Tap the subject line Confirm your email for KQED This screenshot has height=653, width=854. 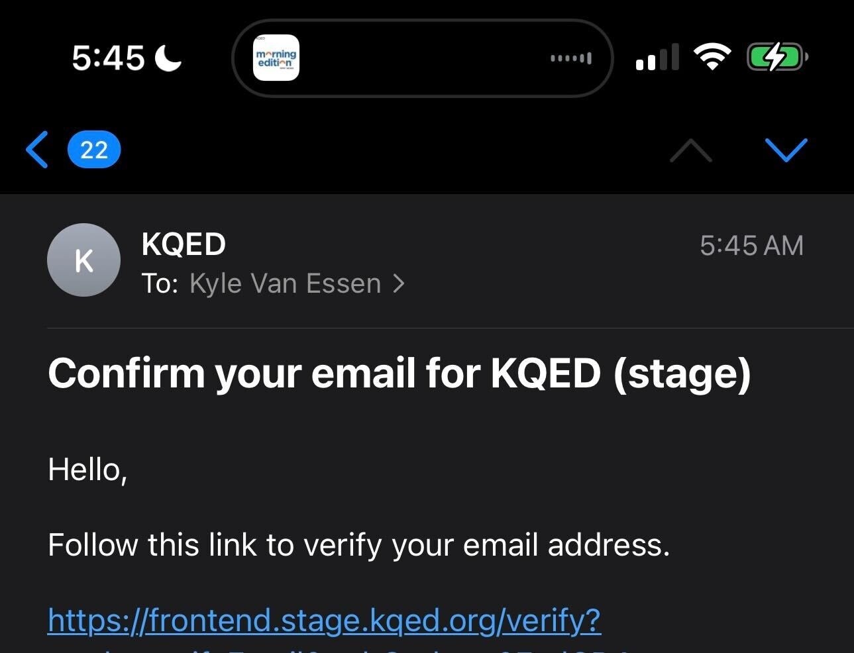point(400,374)
